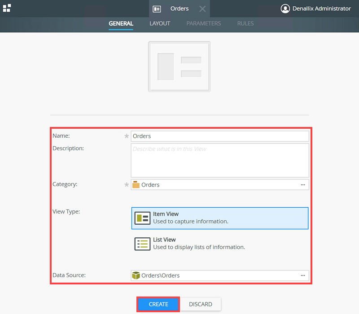Viewport: 359px width, 314px height.
Task: Click the Orders tab title
Action: tap(179, 9)
